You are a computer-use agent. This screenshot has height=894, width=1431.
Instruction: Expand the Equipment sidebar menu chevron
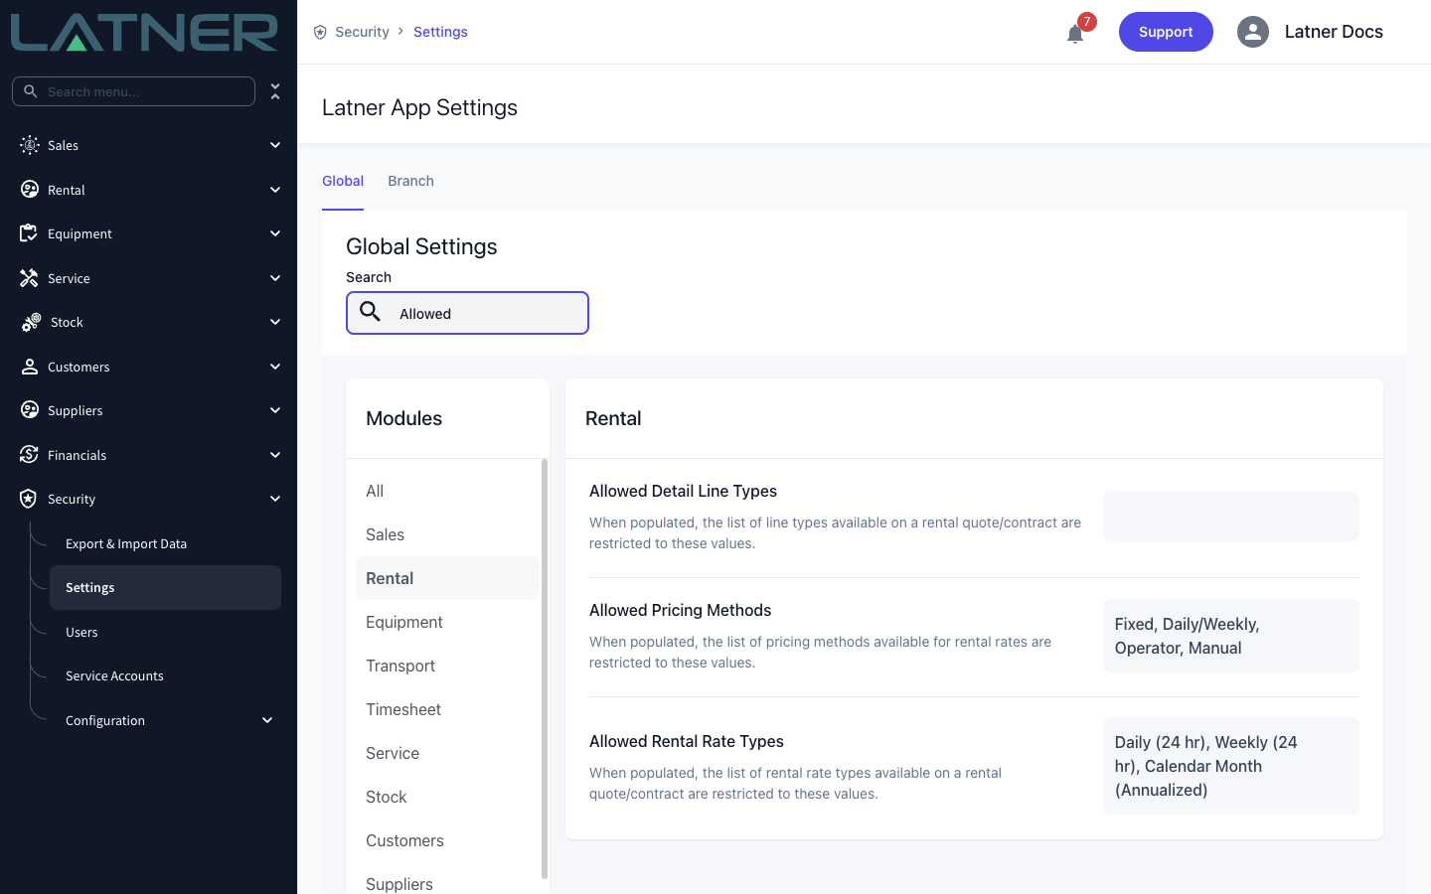click(x=275, y=233)
